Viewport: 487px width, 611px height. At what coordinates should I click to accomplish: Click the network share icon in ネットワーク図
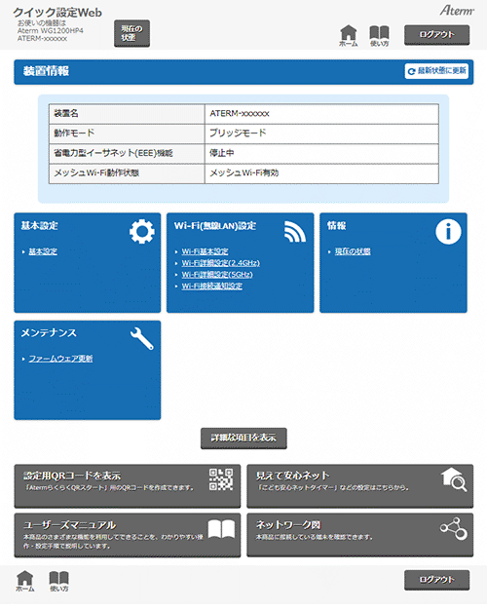coord(454,529)
